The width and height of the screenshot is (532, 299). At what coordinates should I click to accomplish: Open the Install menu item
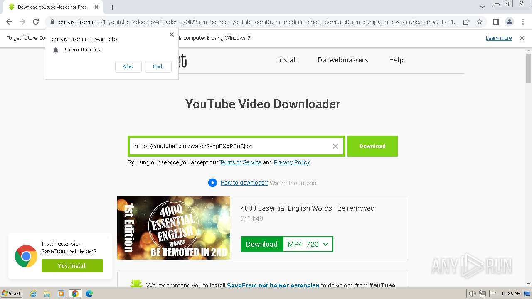[x=287, y=60]
